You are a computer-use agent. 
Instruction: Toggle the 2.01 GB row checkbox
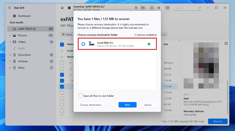62,75
